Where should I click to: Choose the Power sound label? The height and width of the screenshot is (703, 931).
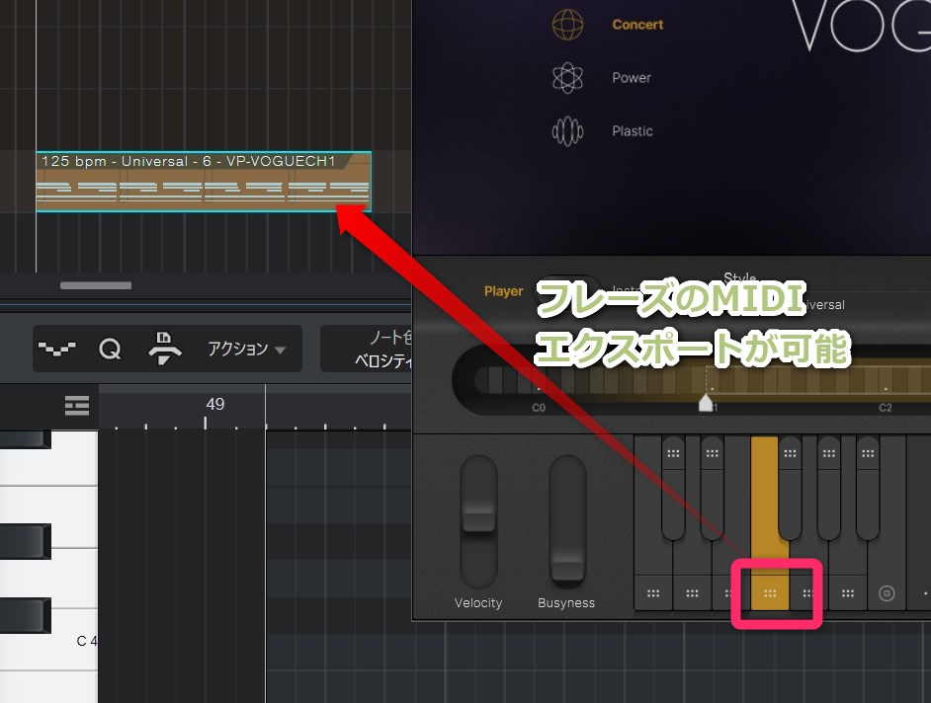point(632,78)
